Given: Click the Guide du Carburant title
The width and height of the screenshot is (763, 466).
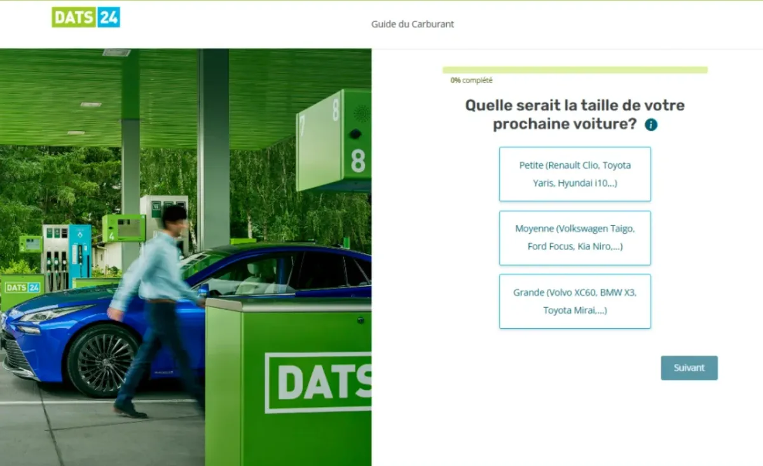Looking at the screenshot, I should click(413, 24).
